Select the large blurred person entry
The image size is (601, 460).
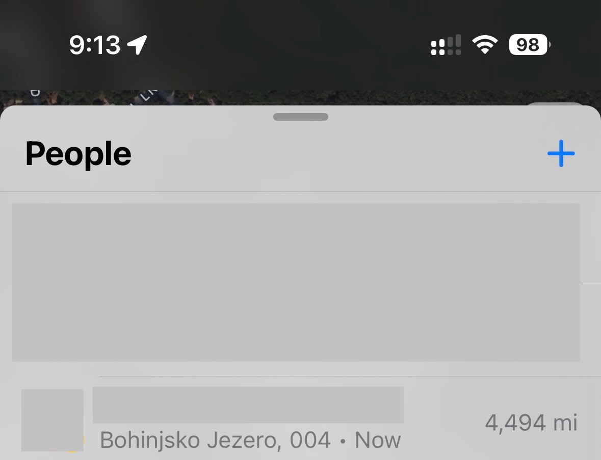coord(296,282)
